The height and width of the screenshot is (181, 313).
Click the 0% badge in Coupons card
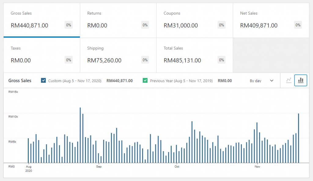click(x=221, y=25)
